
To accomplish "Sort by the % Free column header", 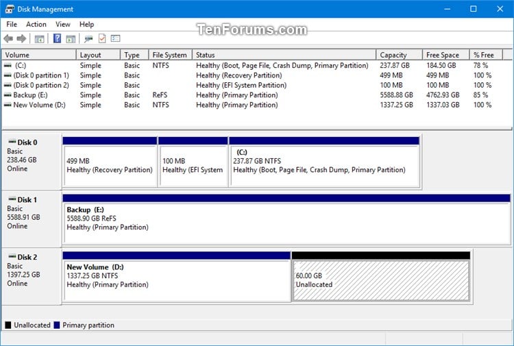I will pos(486,55).
